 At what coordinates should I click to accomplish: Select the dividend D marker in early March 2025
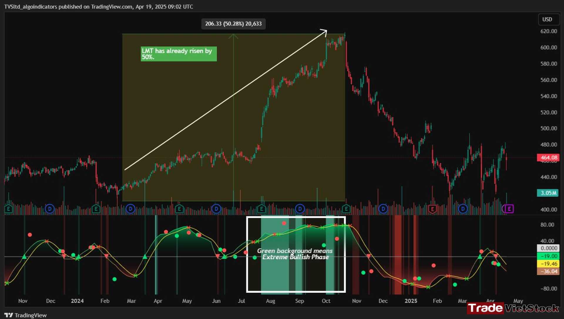click(x=463, y=209)
